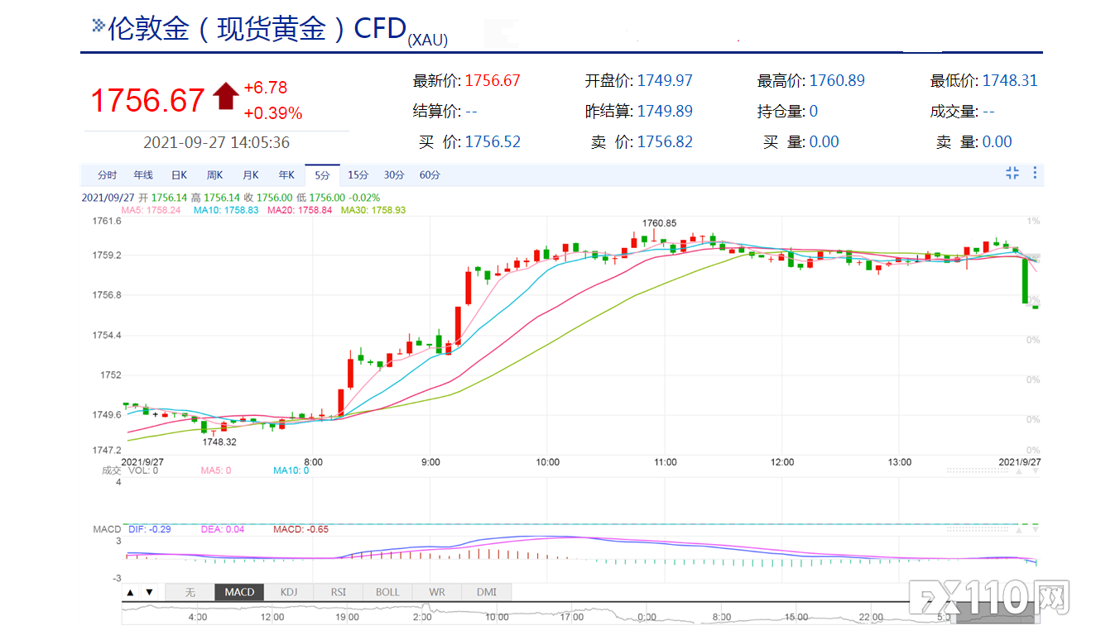Click the 买价 value 1756.52
Image resolution: width=1096 pixels, height=635 pixels.
pyautogui.click(x=493, y=142)
